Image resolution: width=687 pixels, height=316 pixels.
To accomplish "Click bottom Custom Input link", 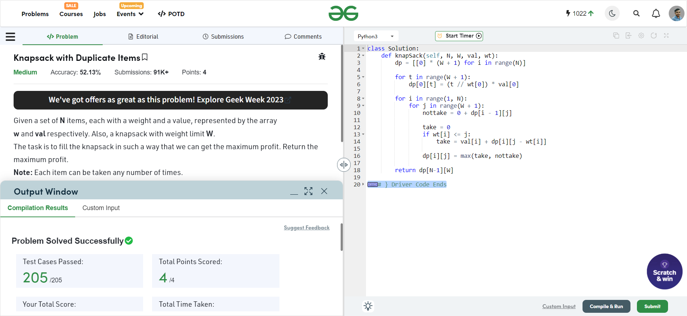I will point(559,306).
